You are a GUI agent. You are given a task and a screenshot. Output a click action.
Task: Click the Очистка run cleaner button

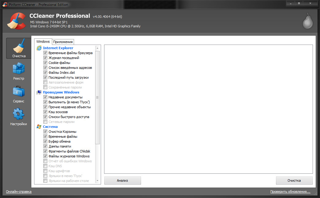pos(294,180)
